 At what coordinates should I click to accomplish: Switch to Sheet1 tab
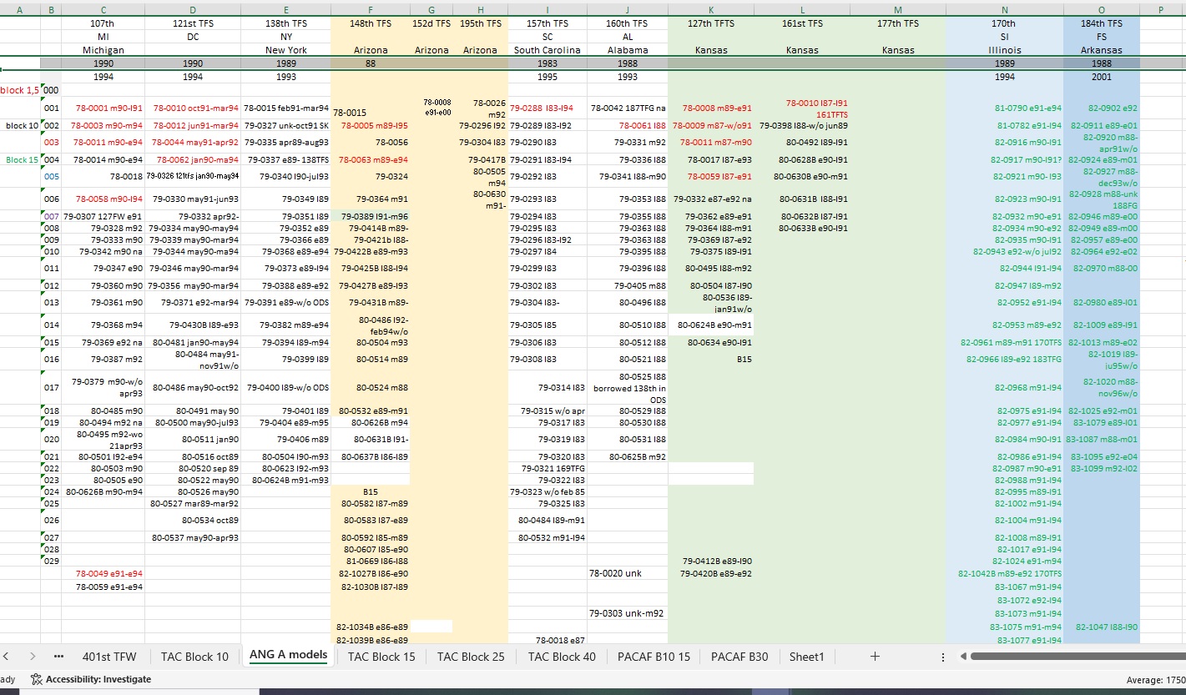[x=807, y=657]
